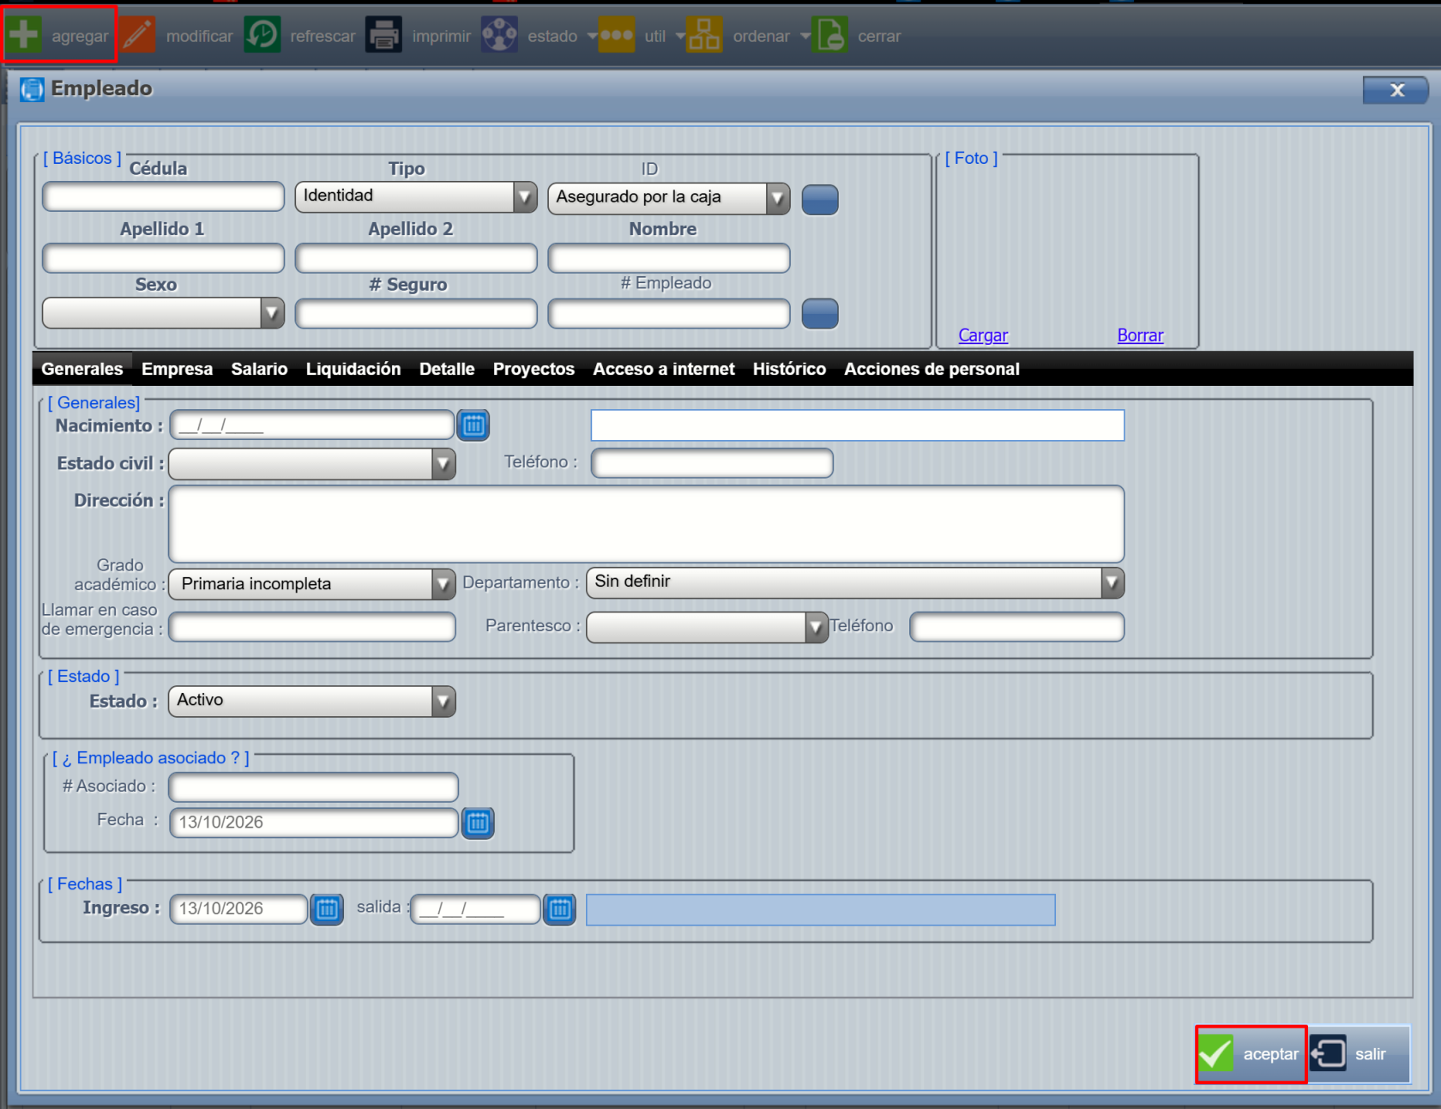Click the green plus agregar icon
Viewport: 1441px width, 1109px height.
pyautogui.click(x=24, y=35)
